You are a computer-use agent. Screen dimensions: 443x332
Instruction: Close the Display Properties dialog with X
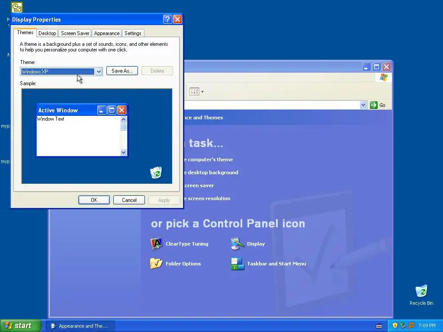tap(177, 19)
